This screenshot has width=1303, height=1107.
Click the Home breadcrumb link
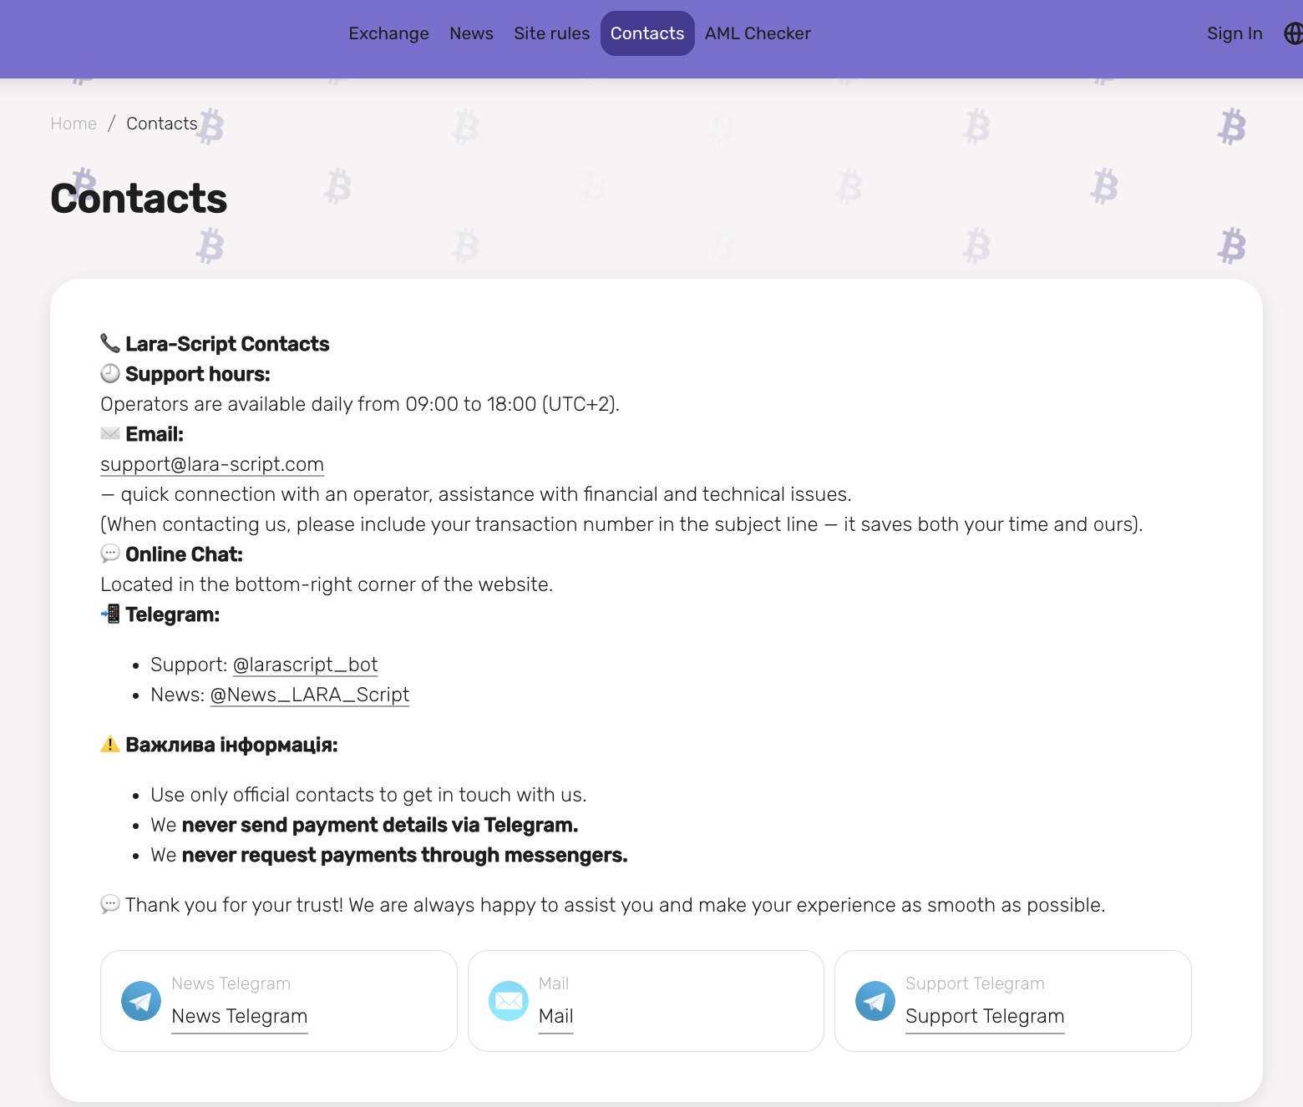pos(74,124)
